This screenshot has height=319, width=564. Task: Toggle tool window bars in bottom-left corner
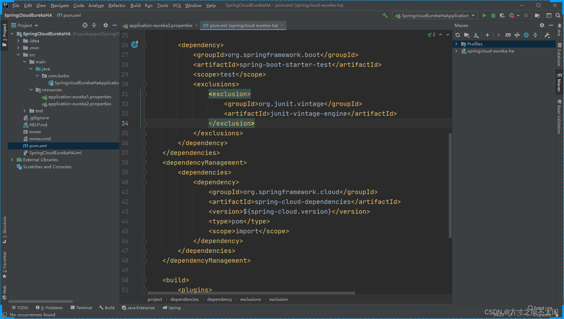tap(5, 315)
